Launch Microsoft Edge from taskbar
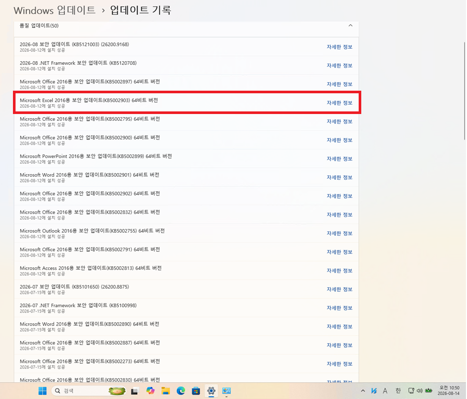The height and width of the screenshot is (399, 467). click(x=181, y=391)
